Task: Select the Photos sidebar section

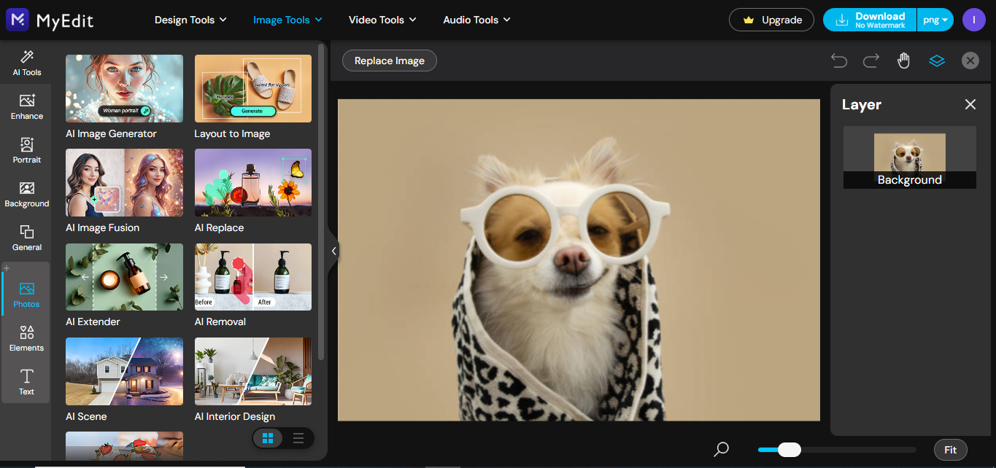Action: pos(27,295)
